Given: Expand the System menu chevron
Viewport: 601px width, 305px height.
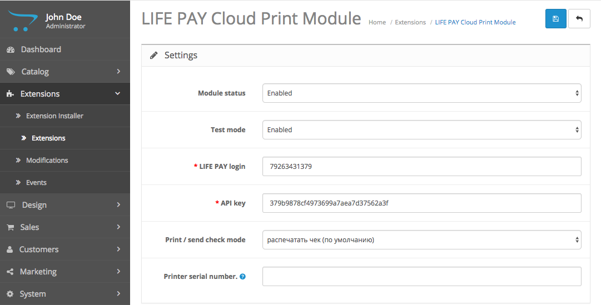Looking at the screenshot, I should (x=118, y=293).
